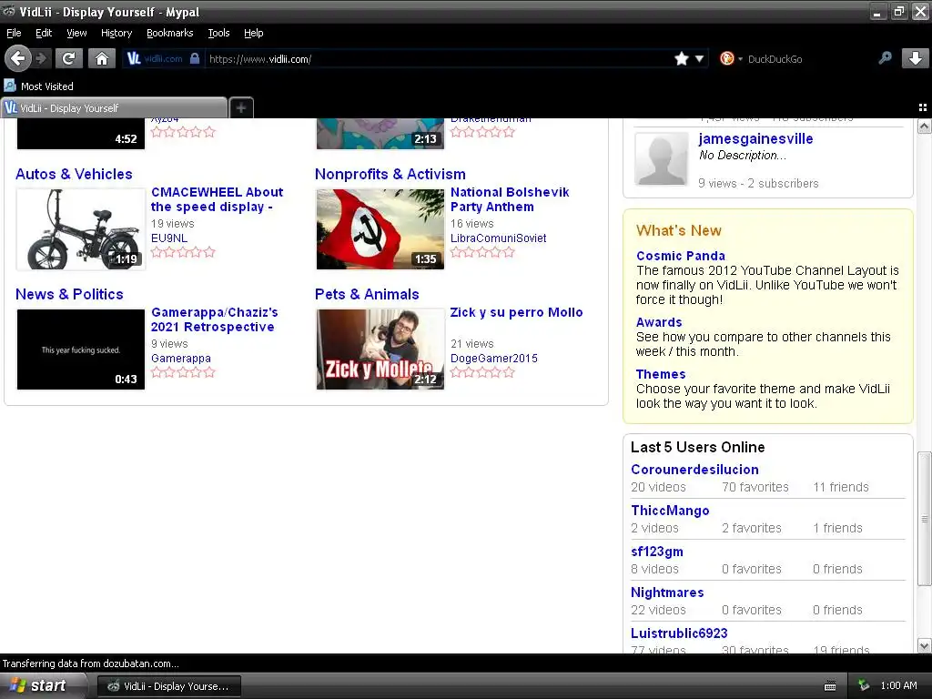Click the VidLii site identity icon
The height and width of the screenshot is (699, 932).
tap(134, 58)
